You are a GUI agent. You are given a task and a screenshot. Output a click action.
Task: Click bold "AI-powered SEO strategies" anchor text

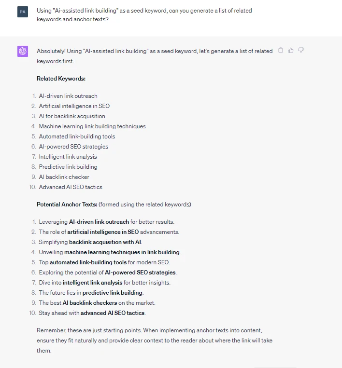(x=140, y=273)
